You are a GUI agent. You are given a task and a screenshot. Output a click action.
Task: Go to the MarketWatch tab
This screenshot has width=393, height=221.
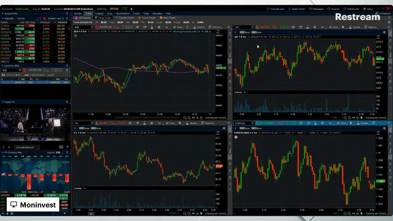[x=123, y=14]
